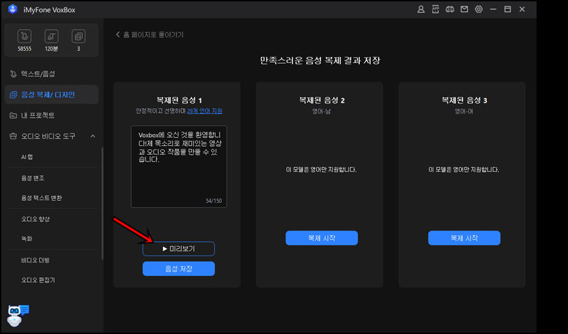Click the clone count icon labeled 3

pos(78,37)
